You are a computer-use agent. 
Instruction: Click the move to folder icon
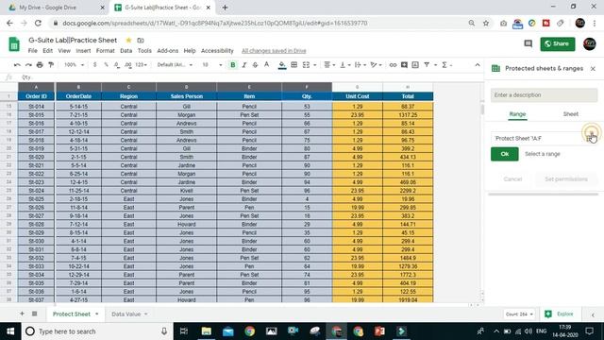click(x=141, y=40)
